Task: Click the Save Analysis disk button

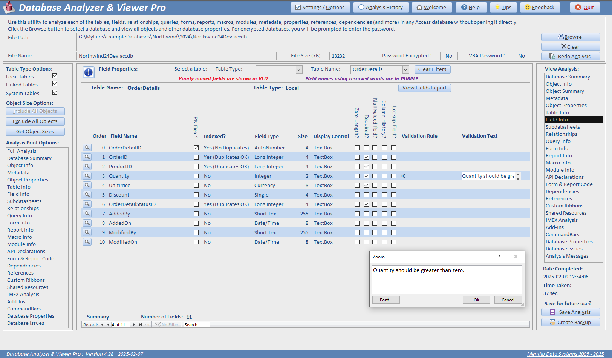Action: point(571,312)
